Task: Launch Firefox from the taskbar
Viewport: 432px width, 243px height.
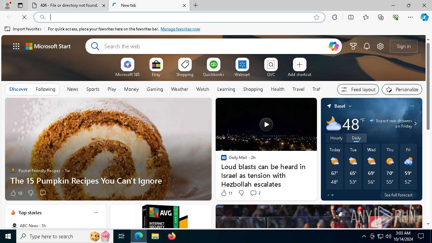Action: click(172, 236)
